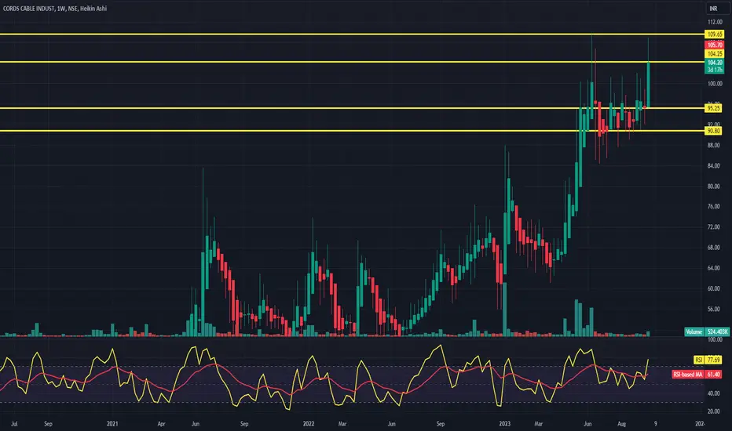The image size is (732, 431).
Task: Click the 68.00 price axis tick
Action: coord(713,248)
